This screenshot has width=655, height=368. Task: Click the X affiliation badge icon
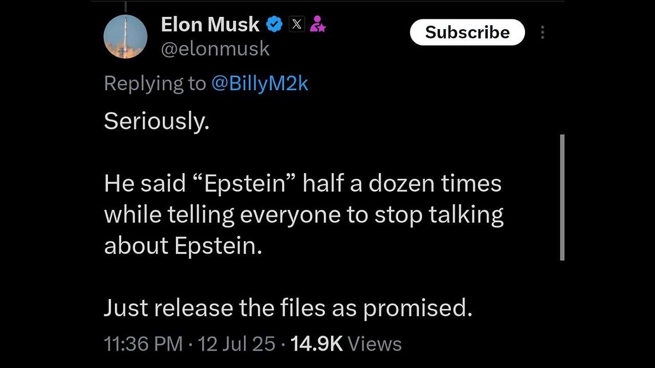click(x=297, y=24)
